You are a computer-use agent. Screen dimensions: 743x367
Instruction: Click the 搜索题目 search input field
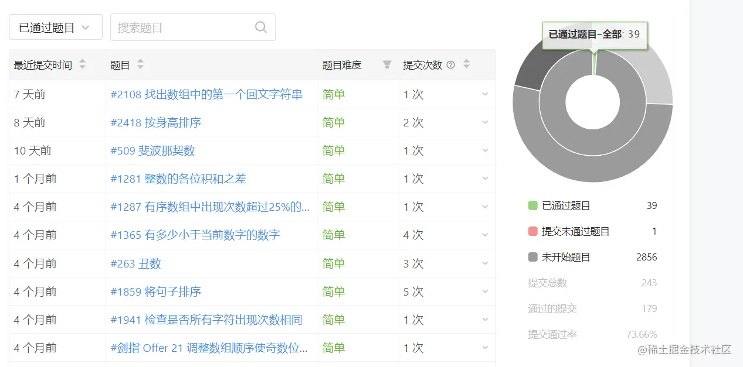(x=193, y=28)
